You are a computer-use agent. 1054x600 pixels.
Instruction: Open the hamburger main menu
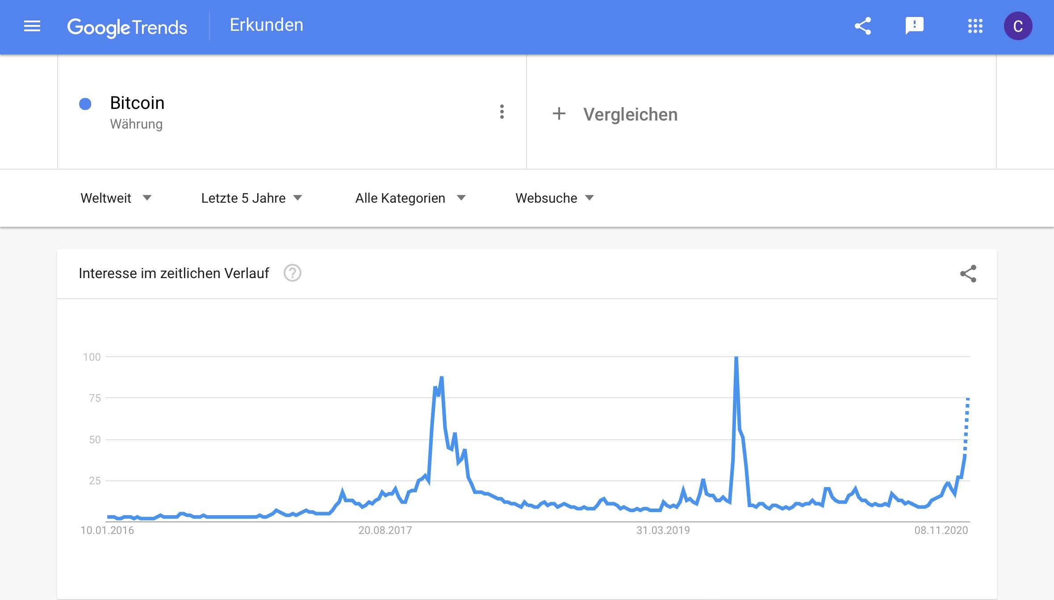[32, 26]
